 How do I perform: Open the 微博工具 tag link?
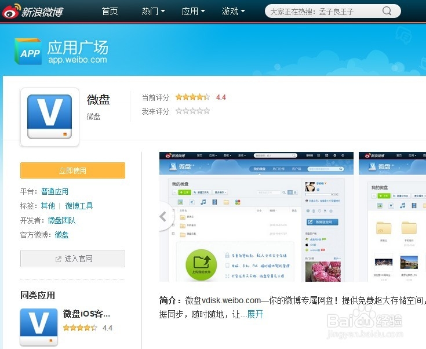tap(79, 206)
